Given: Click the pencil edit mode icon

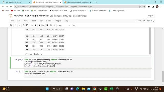Looking at the screenshot, I should point(144,21).
